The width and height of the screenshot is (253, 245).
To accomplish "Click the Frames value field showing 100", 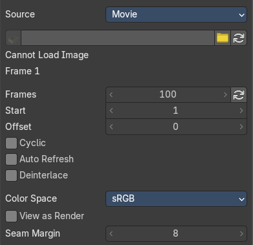I will 168,94.
